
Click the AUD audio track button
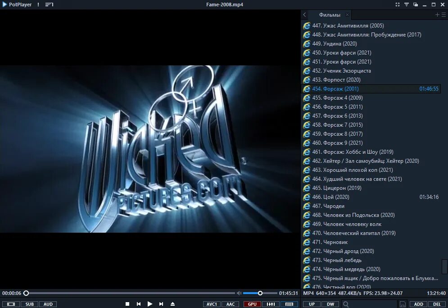point(48,304)
